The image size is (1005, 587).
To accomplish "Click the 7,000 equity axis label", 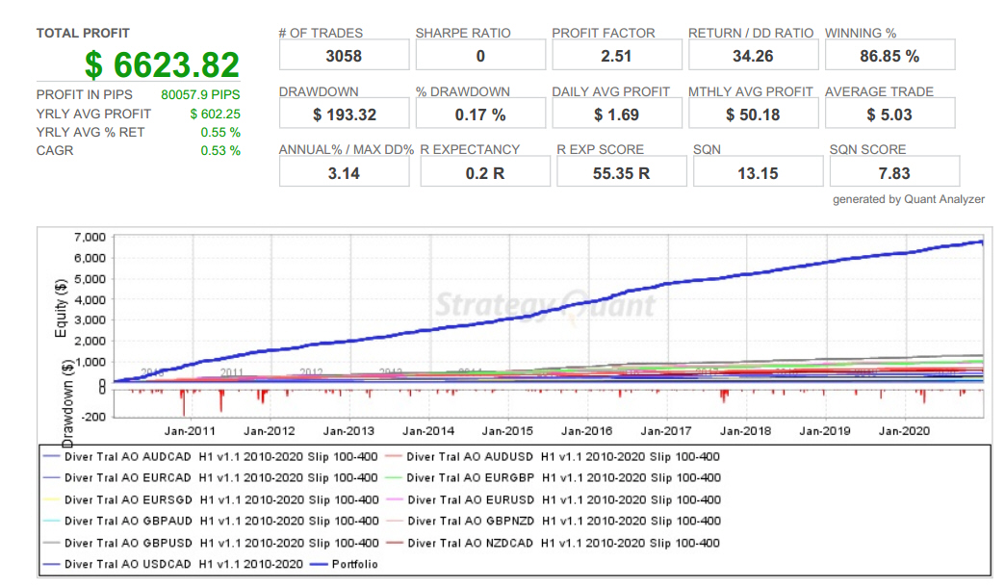I will pyautogui.click(x=90, y=237).
